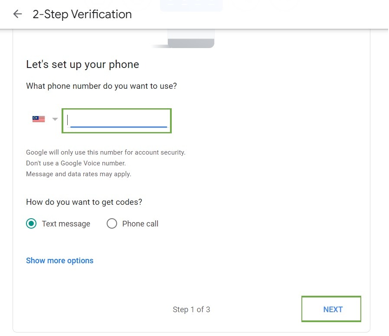Open the country code dropdown arrow
Viewport: 389px width, 336px height.
(55, 119)
